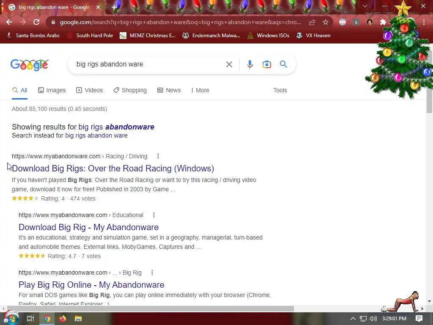Open Download Big Rig - My Abandonware
The height and width of the screenshot is (325, 433).
click(89, 227)
